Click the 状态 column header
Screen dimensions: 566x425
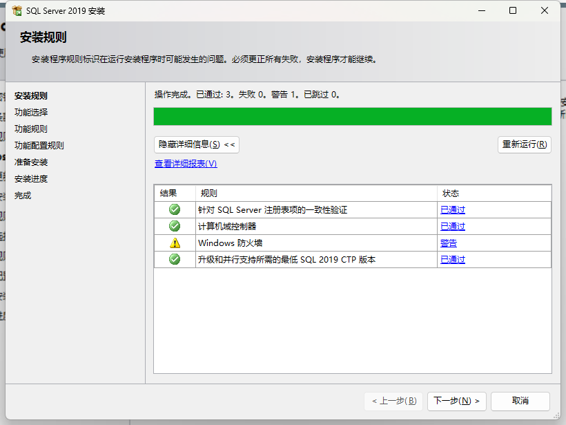point(494,193)
